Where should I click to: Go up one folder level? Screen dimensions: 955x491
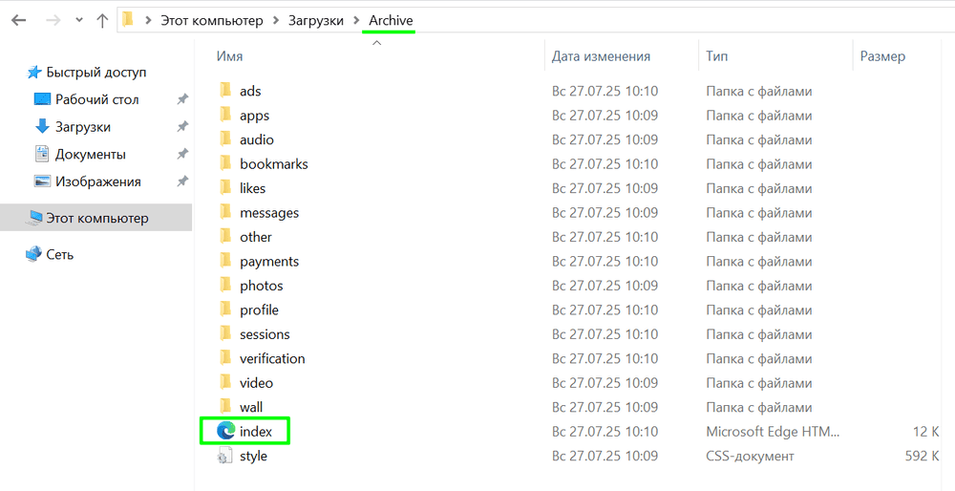coord(102,20)
